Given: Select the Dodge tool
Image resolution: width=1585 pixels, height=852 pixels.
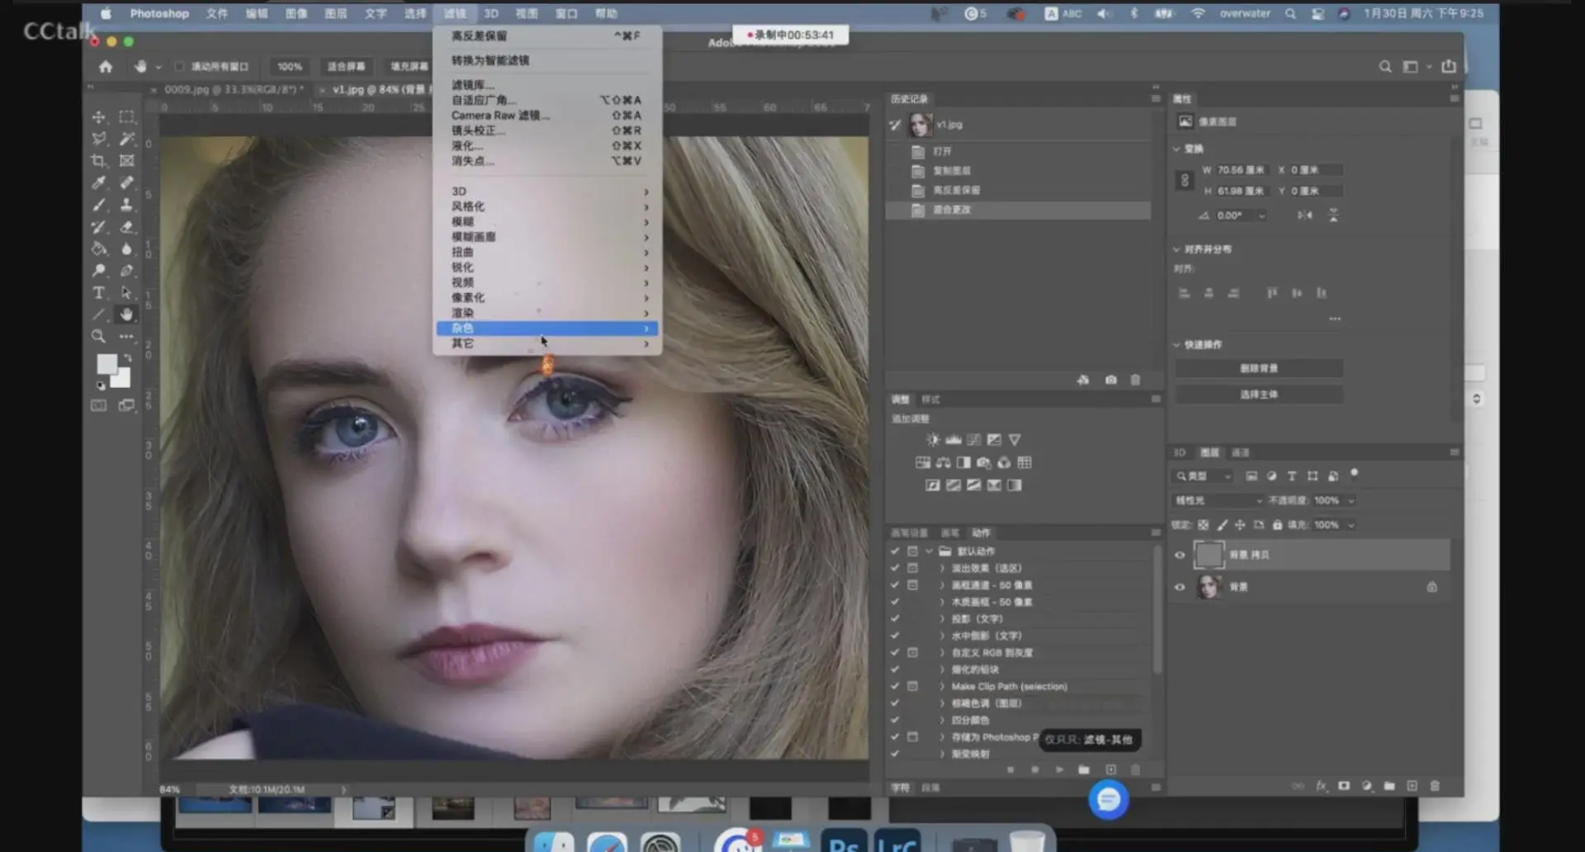Looking at the screenshot, I should click(99, 271).
